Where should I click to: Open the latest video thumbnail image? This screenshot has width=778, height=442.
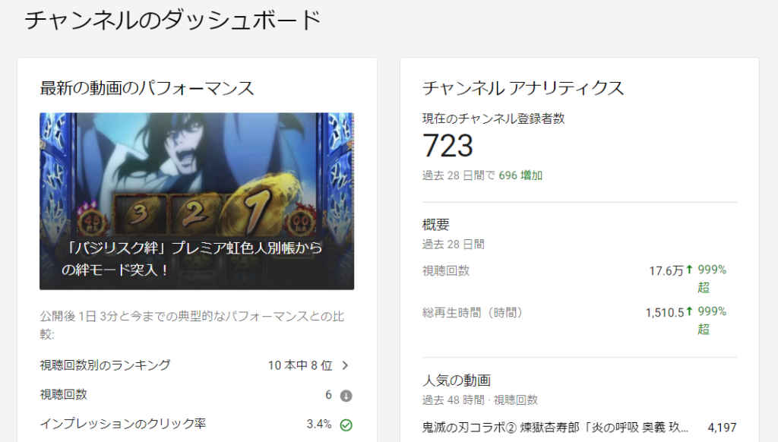[x=197, y=201]
